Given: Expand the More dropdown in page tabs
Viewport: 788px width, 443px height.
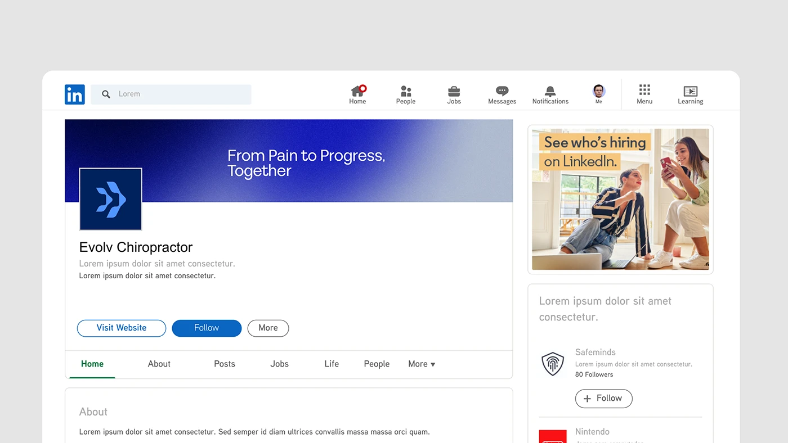Looking at the screenshot, I should click(422, 364).
